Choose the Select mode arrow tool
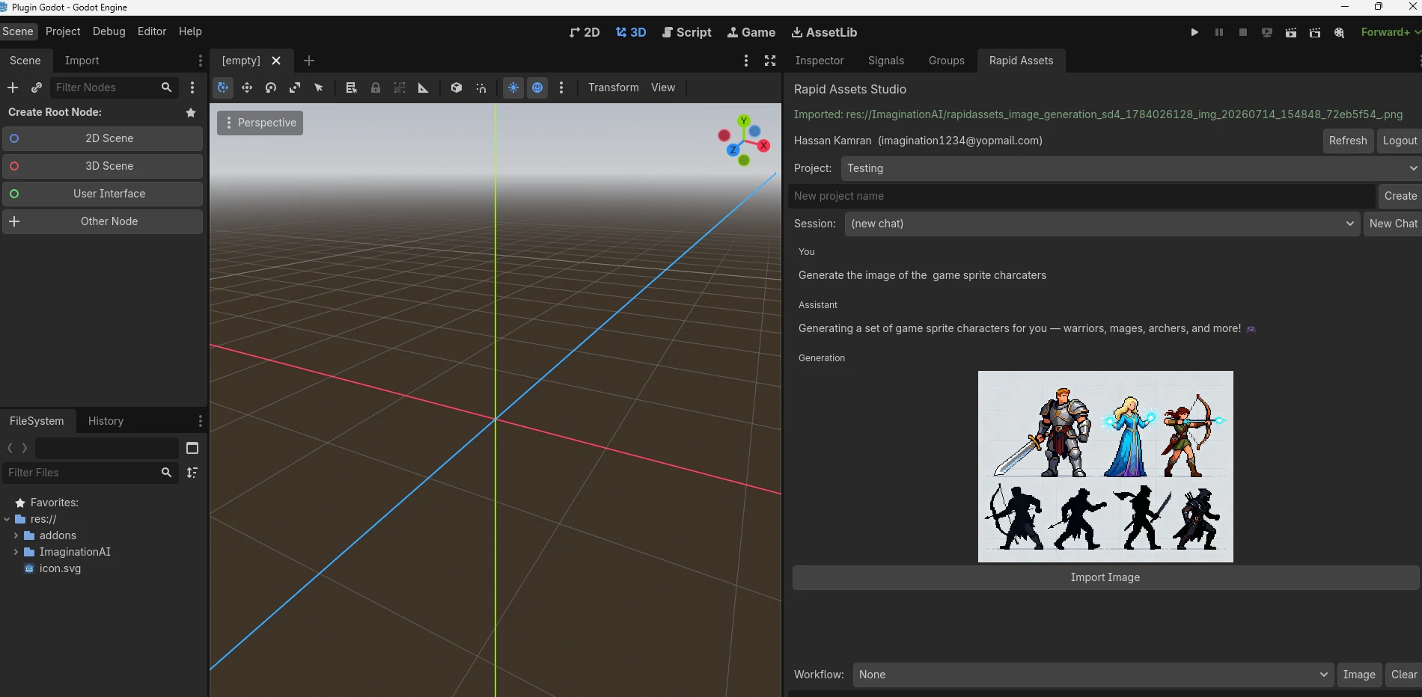The height and width of the screenshot is (697, 1422). [319, 87]
